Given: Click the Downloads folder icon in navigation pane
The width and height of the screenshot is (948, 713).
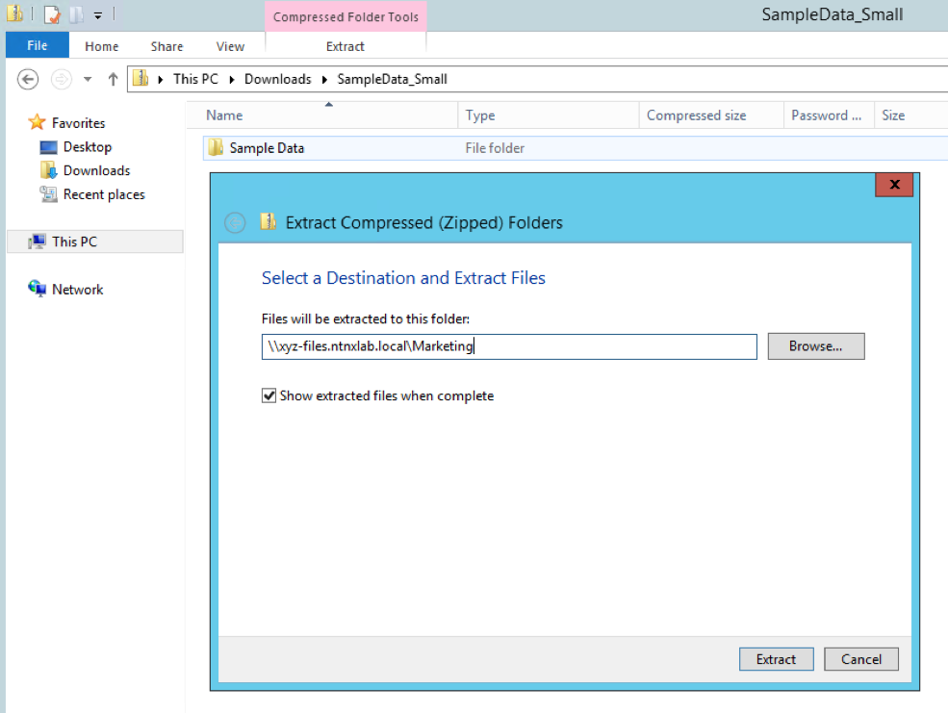Looking at the screenshot, I should [x=48, y=170].
